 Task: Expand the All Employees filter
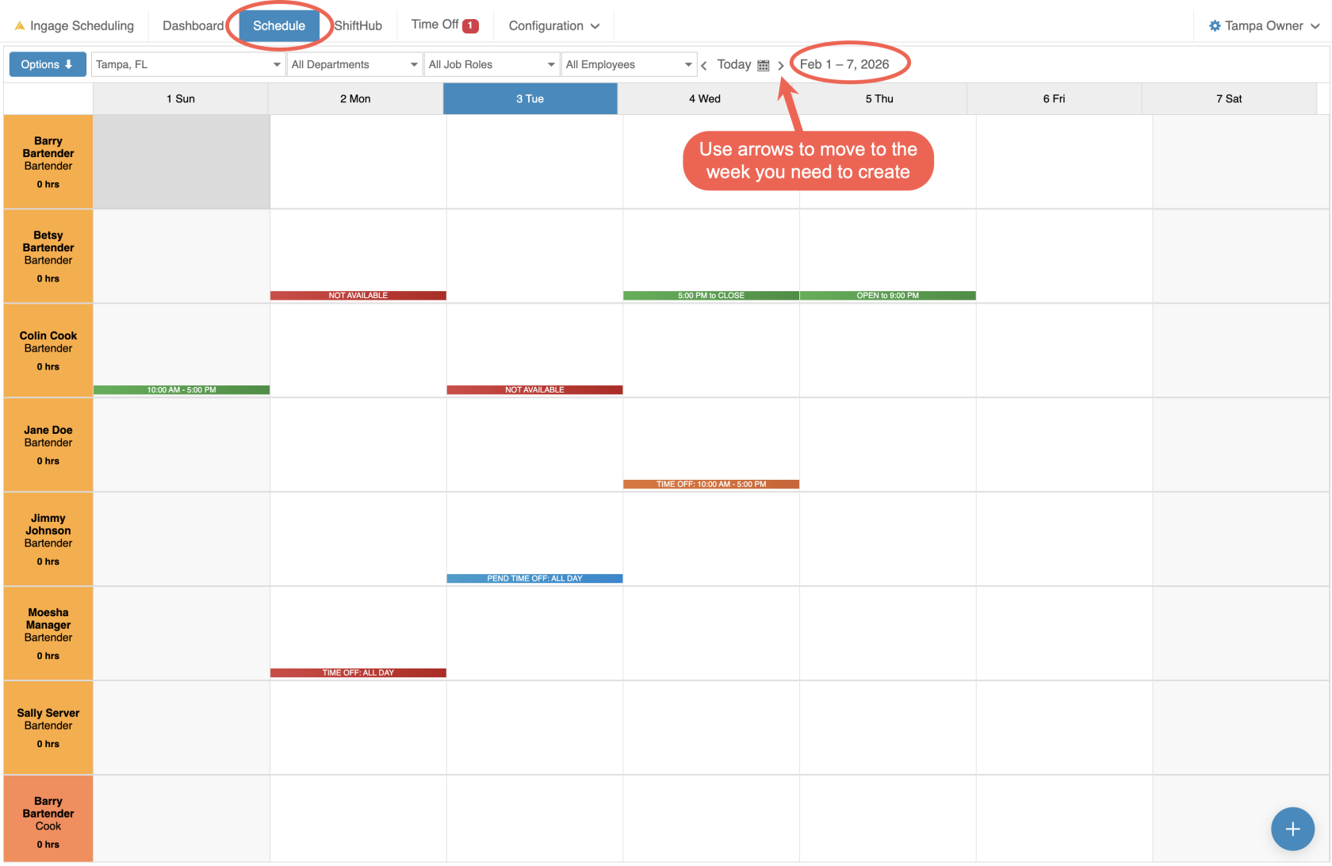[x=629, y=64]
